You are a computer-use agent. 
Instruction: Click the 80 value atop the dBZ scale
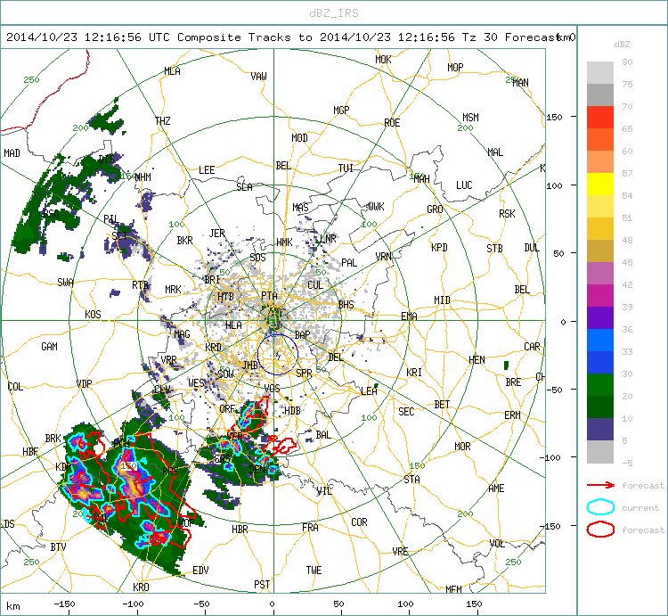point(627,62)
